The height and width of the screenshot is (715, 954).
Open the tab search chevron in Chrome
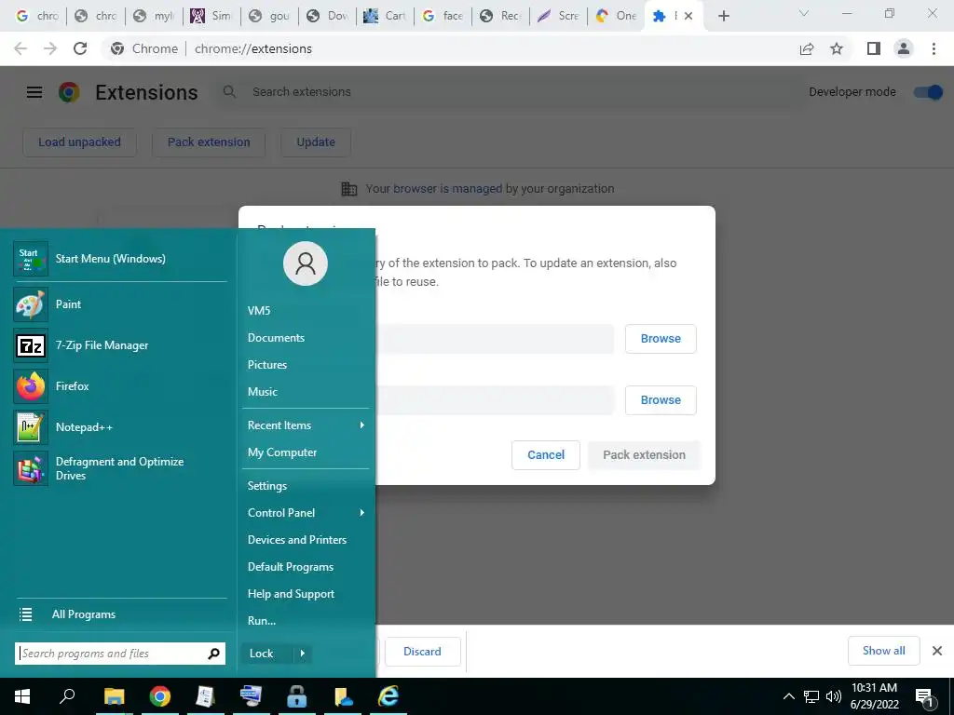[804, 14]
